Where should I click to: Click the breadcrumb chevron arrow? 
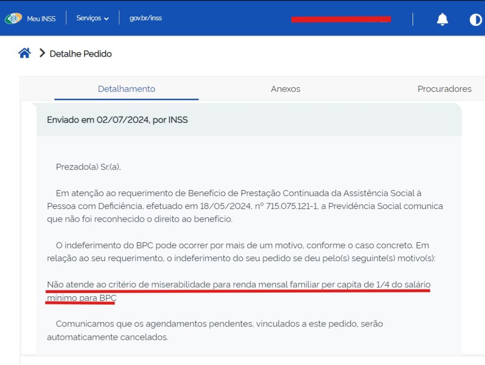pyautogui.click(x=42, y=53)
